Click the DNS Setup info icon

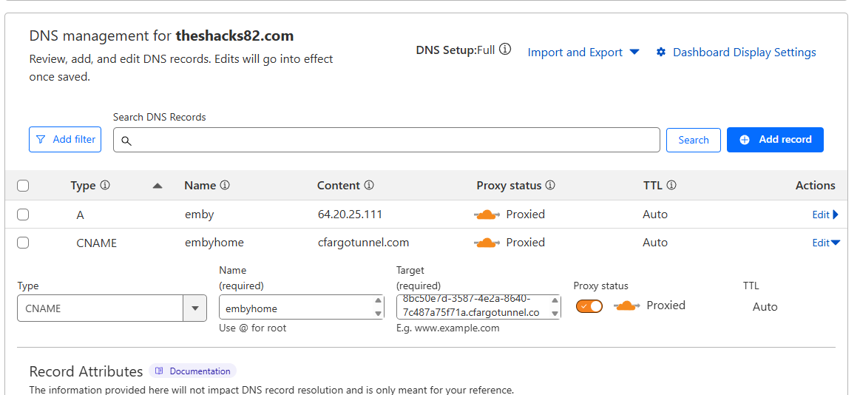pos(505,50)
